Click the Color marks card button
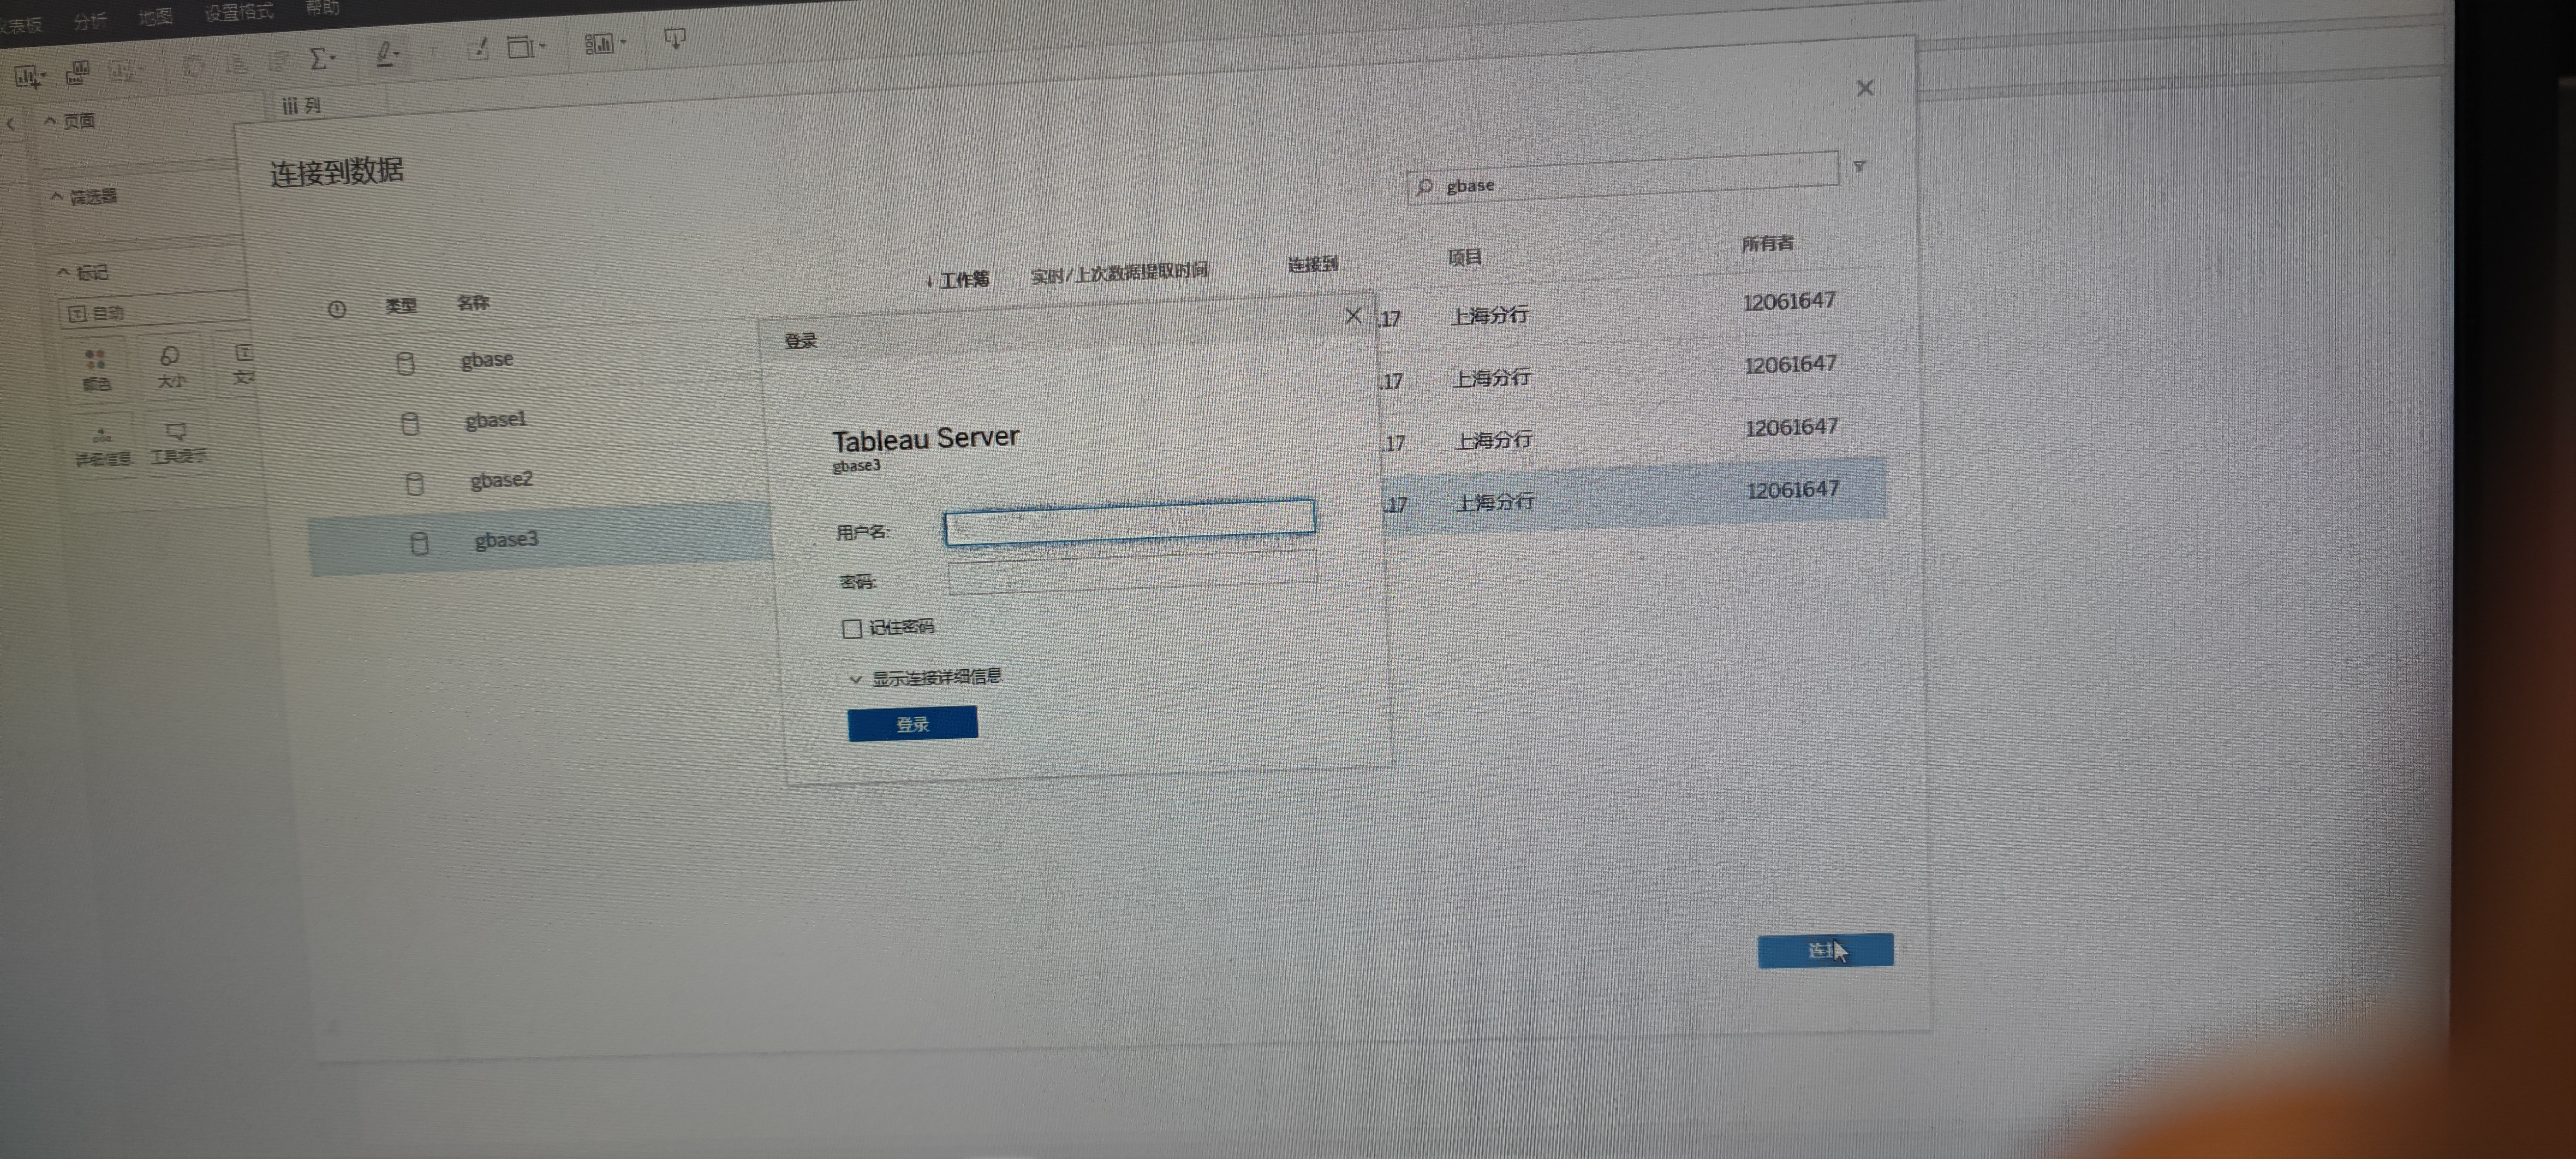This screenshot has width=2576, height=1159. (x=96, y=369)
